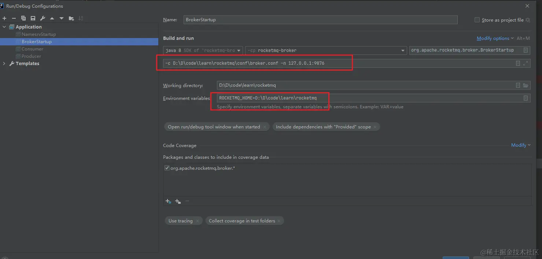Expand the program arguments field

click(526, 63)
